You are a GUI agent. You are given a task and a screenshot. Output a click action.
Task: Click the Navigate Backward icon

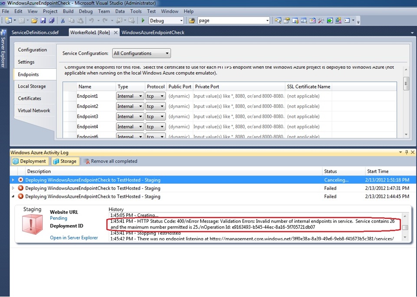point(119,20)
